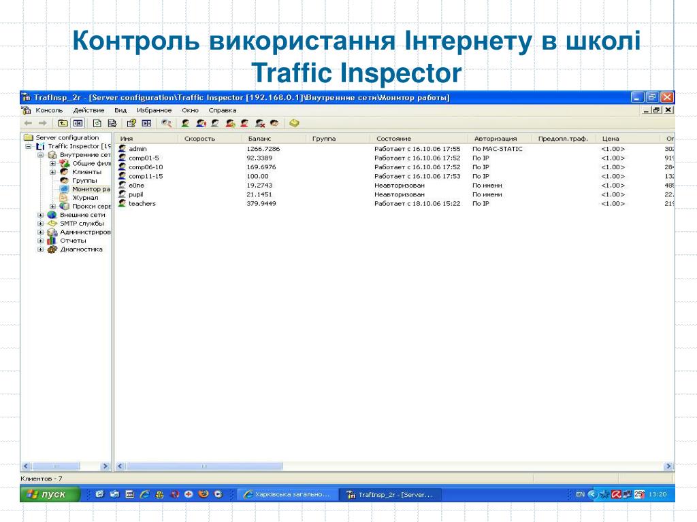The width and height of the screenshot is (697, 522).
Task: Expand the Диагностика tree node
Action: [x=40, y=249]
